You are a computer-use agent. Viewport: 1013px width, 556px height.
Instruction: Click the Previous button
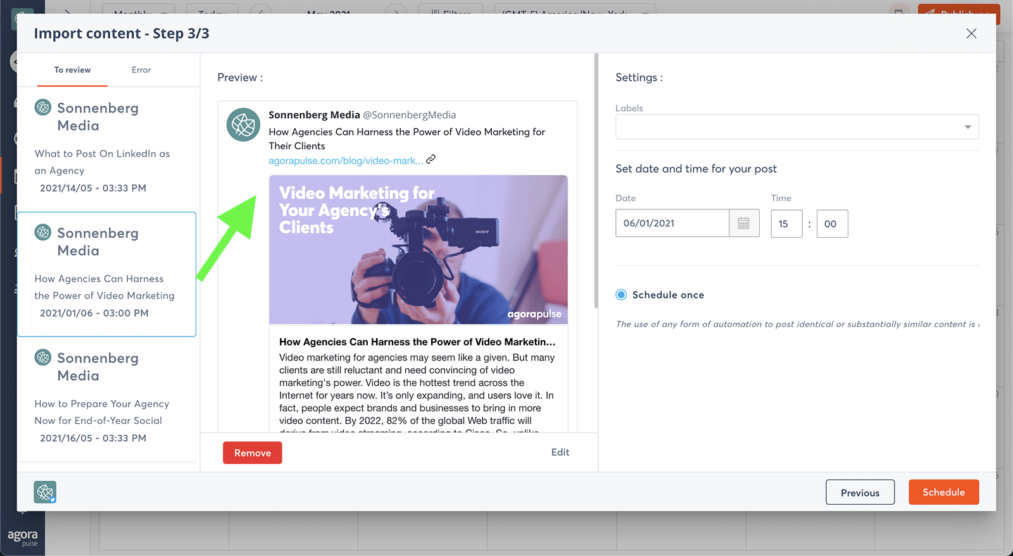pyautogui.click(x=860, y=493)
